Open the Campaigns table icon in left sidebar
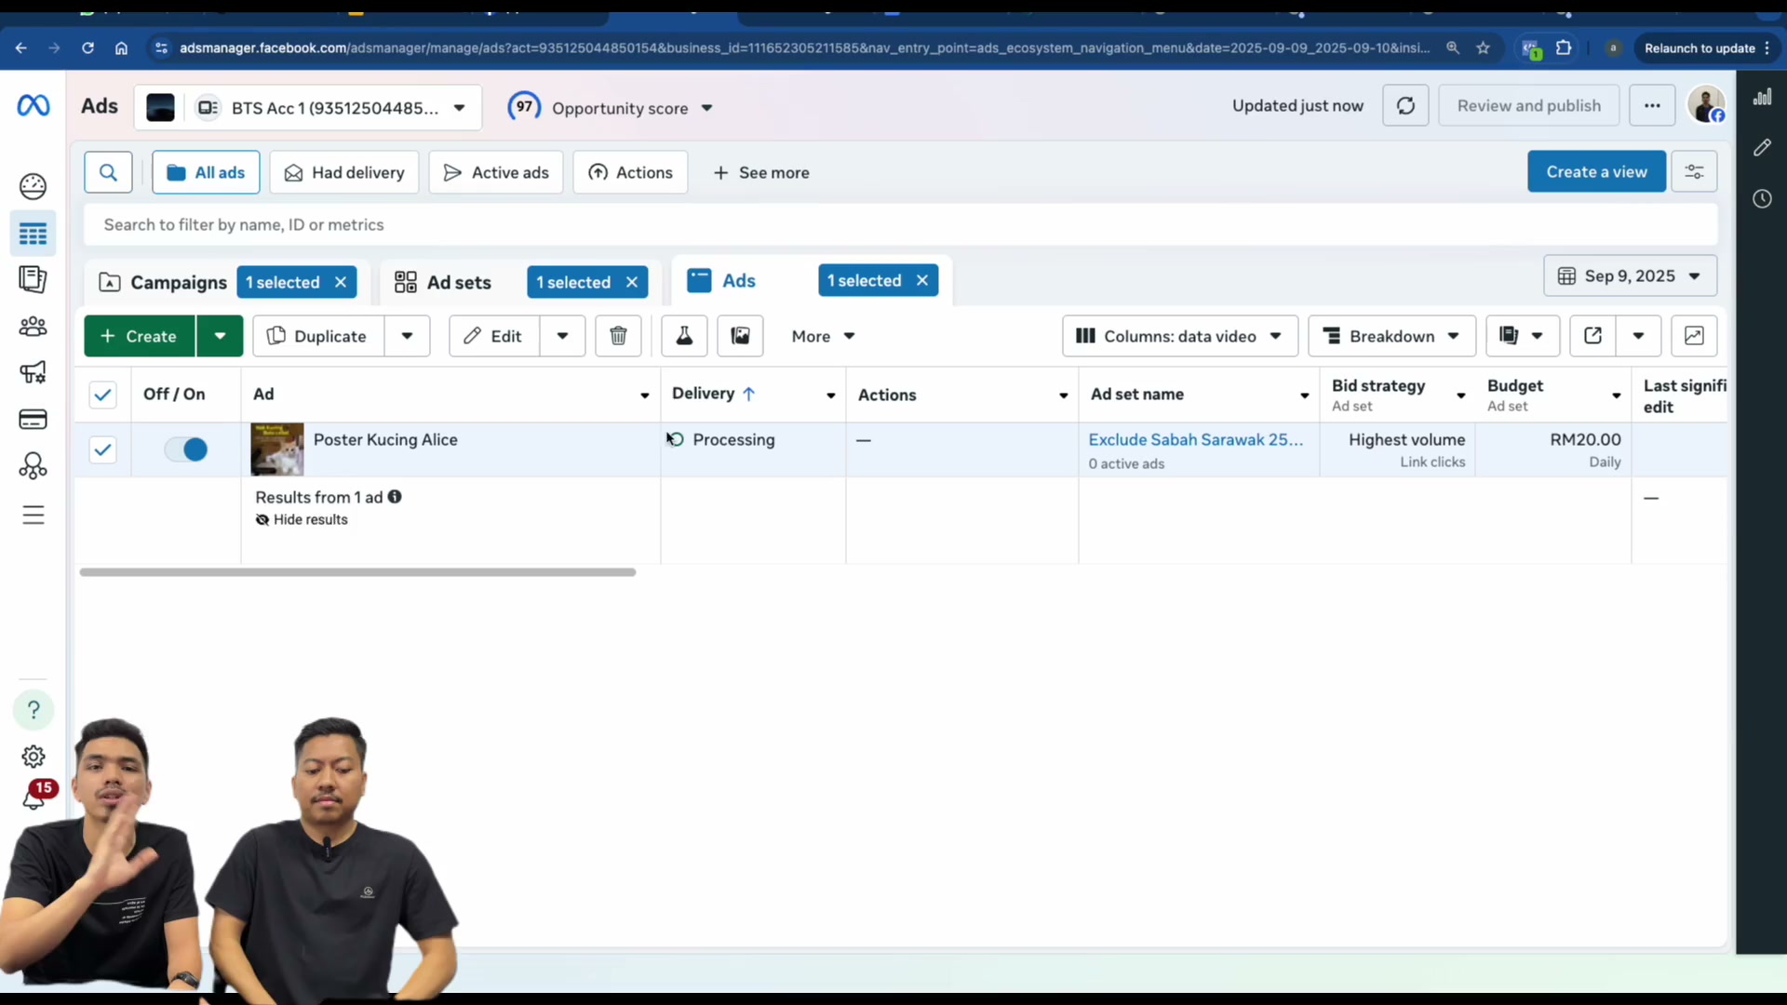Image resolution: width=1787 pixels, height=1005 pixels. tap(33, 234)
